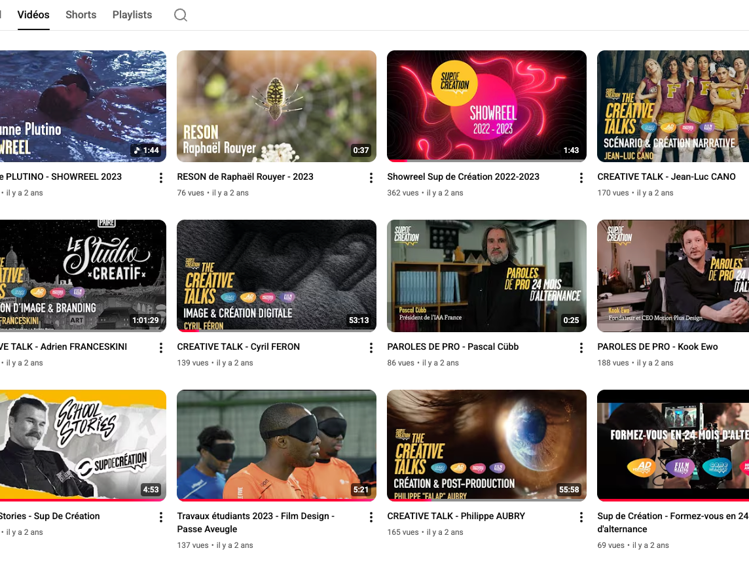Image resolution: width=749 pixels, height=561 pixels.
Task: Play the Formez-vous en 24 mois thumbnail
Action: (x=673, y=445)
